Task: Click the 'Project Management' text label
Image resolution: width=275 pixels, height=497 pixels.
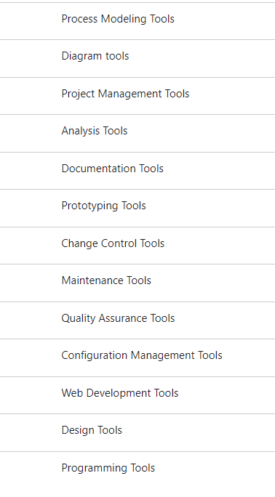Action: (x=112, y=94)
